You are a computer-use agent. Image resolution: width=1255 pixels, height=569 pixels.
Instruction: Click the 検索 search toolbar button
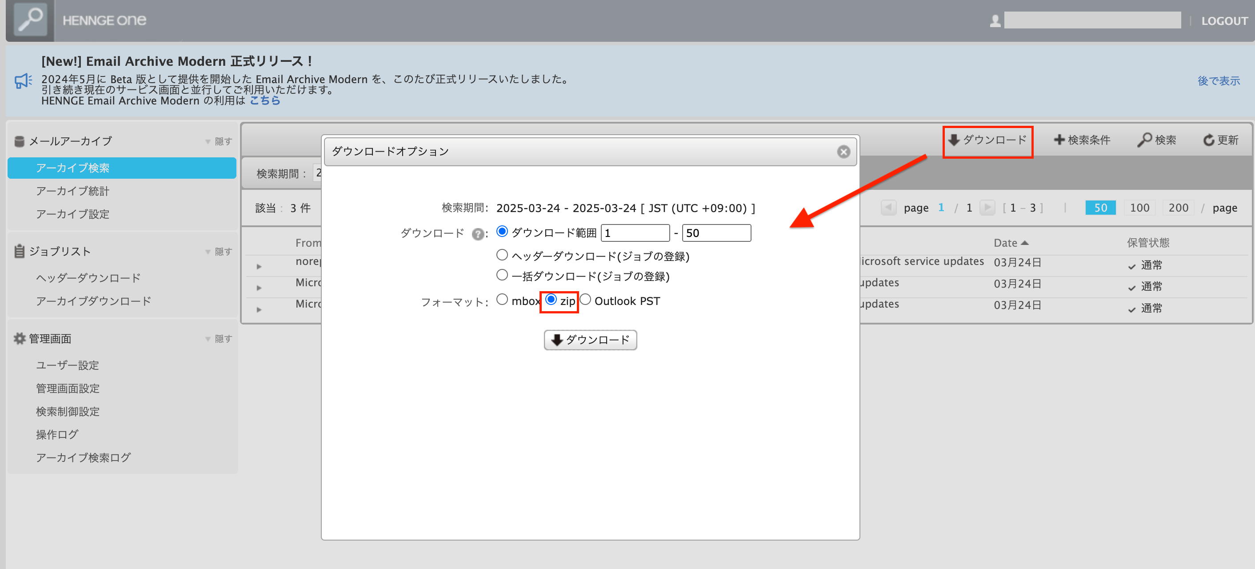point(1157,140)
